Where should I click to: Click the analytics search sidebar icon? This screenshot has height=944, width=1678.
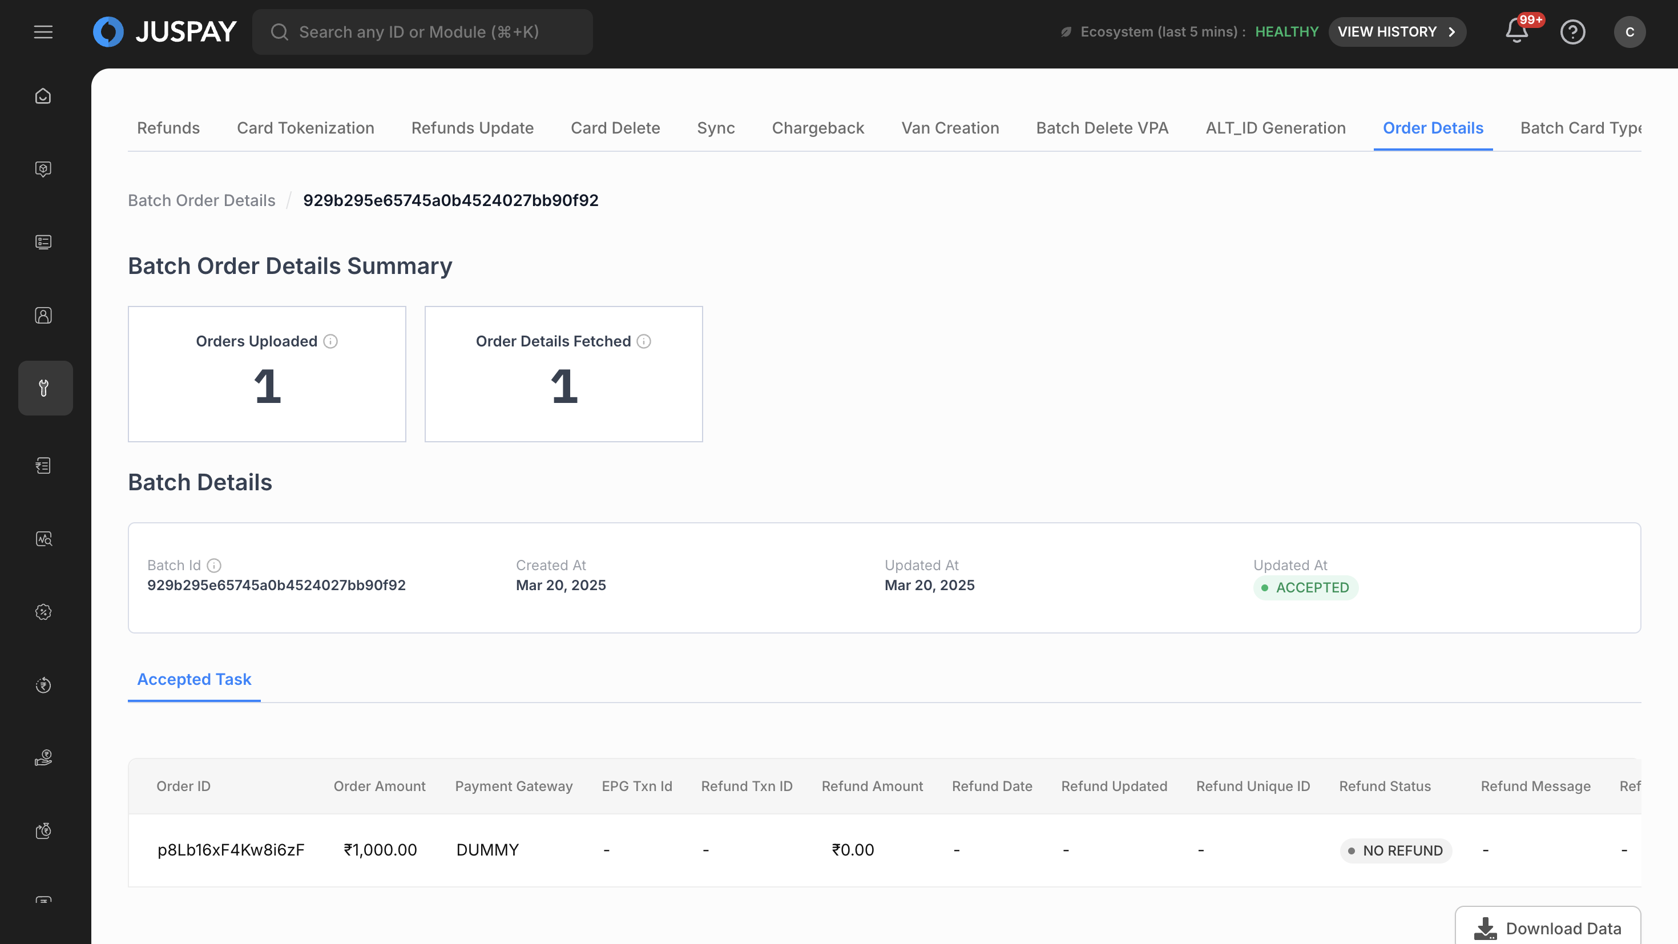[x=43, y=539]
